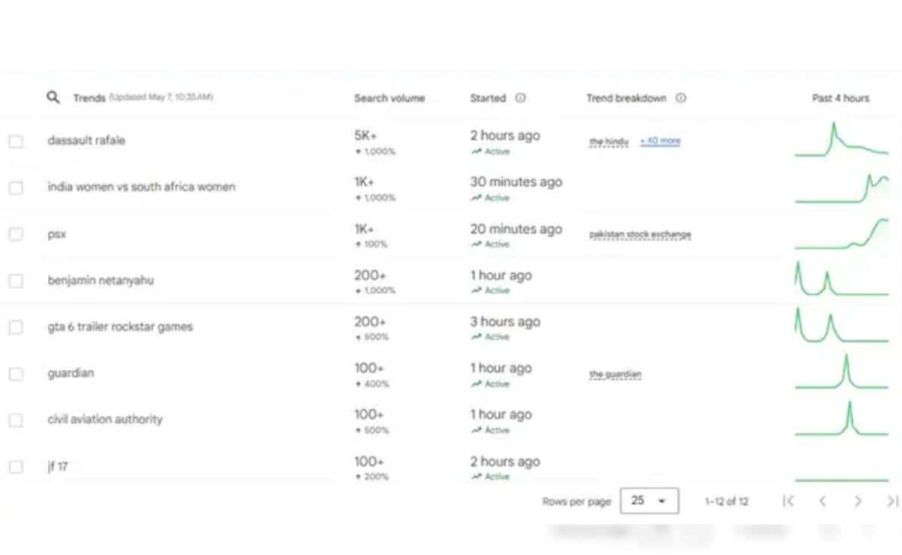
Task: Open 'pakistan stock exchange' breakdown link
Action: (640, 235)
